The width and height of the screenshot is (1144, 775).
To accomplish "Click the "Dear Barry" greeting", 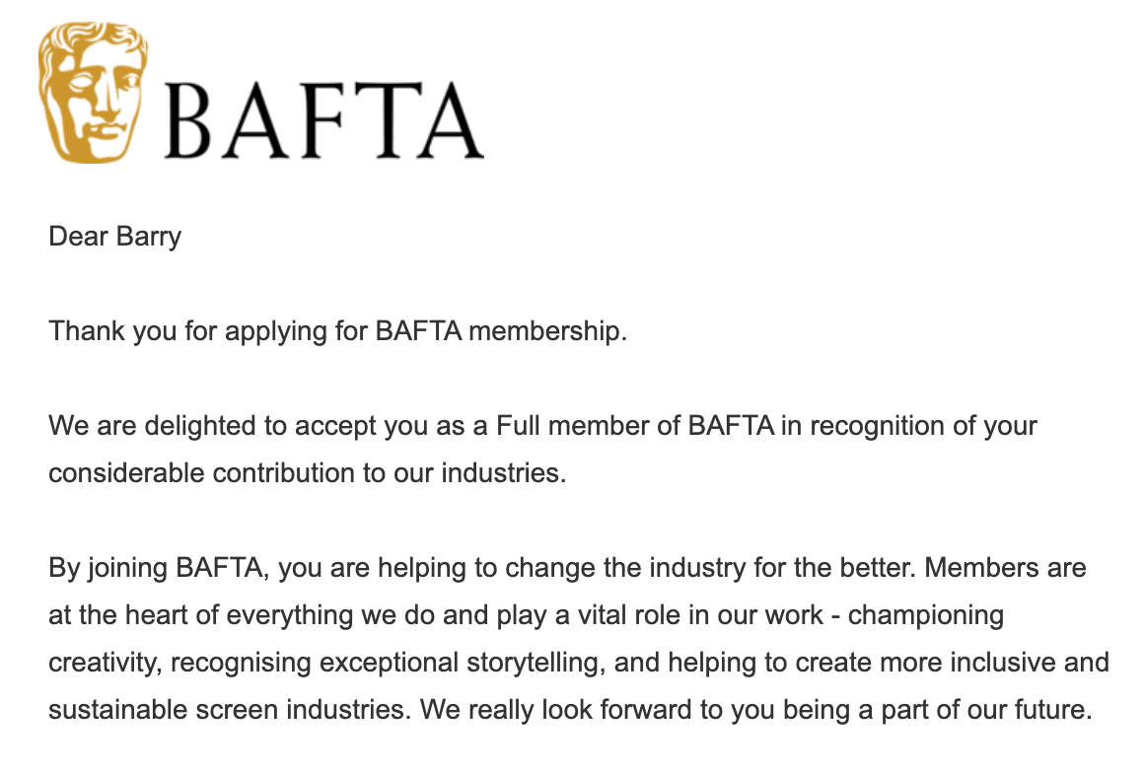I will [x=115, y=238].
